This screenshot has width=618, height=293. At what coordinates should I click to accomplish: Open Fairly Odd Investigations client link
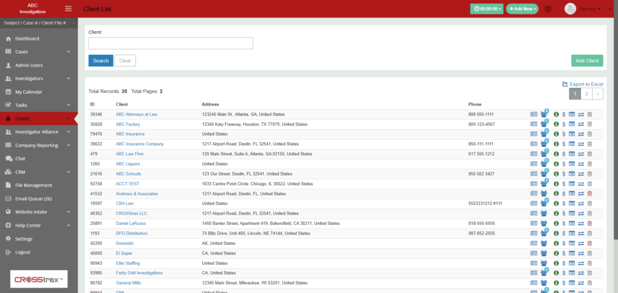click(x=139, y=273)
